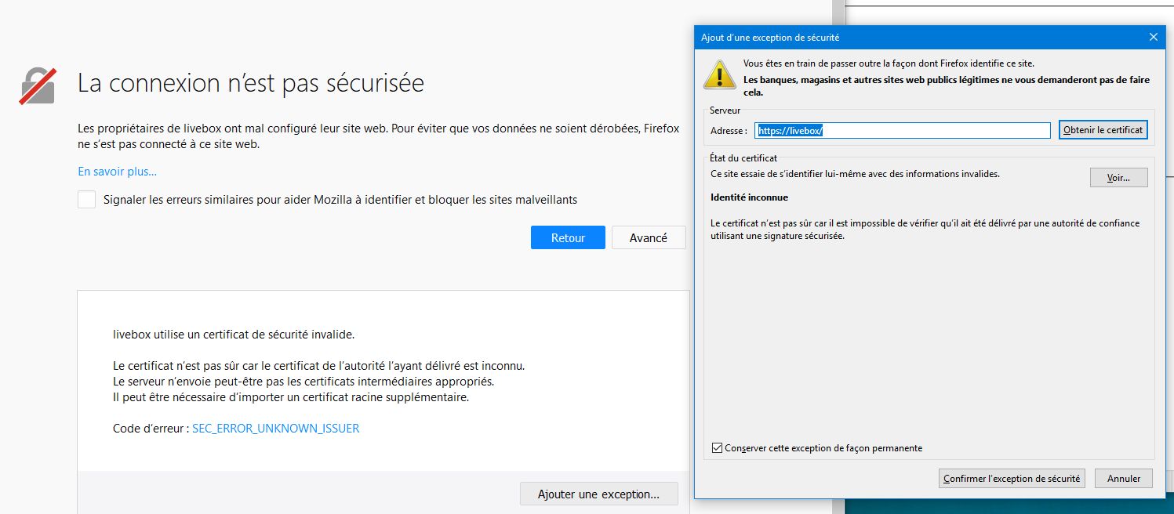Focus the Adresse field containing https://livebox/
This screenshot has width=1174, height=514.
coord(902,131)
